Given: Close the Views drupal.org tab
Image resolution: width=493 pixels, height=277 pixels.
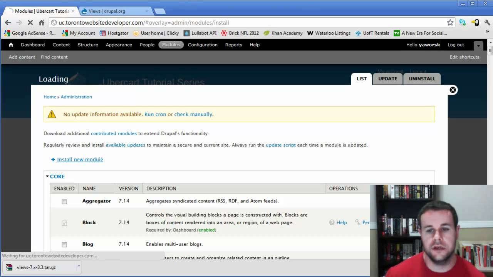Looking at the screenshot, I should [147, 11].
